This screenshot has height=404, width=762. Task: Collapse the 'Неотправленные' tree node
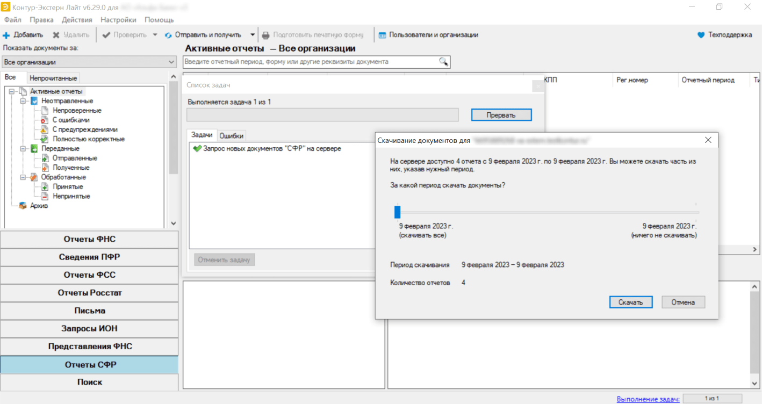23,101
